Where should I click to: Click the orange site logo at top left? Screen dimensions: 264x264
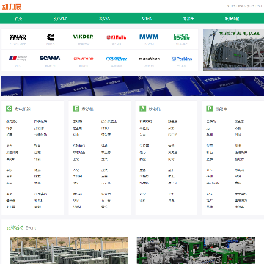pyautogui.click(x=12, y=7)
